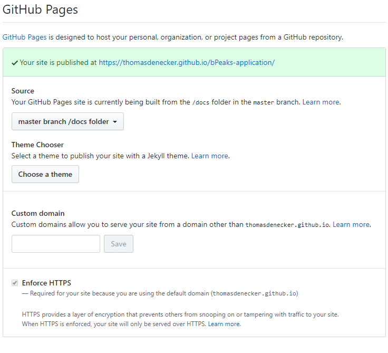The image size is (388, 353).
Task: Click the 'HTTPS provides a layer of encryption' paragraph
Action: point(180,319)
